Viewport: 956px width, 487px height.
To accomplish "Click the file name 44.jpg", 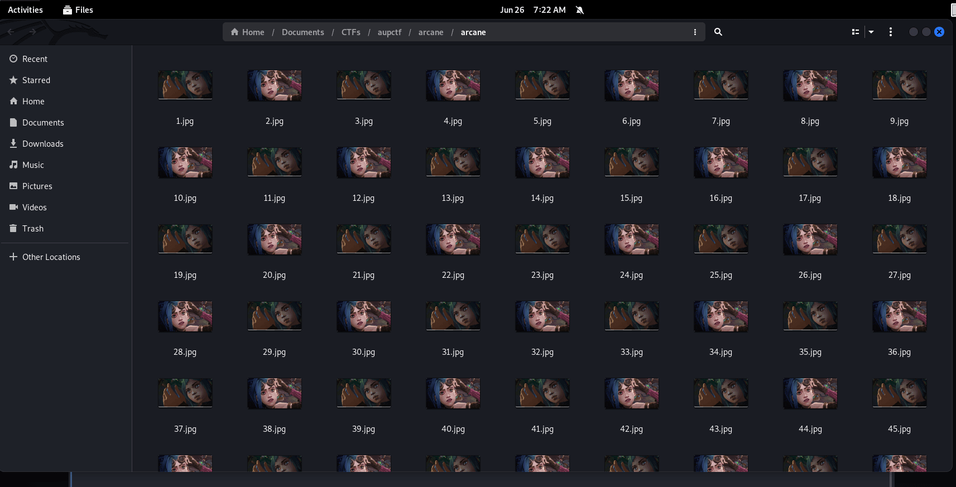I will click(810, 429).
